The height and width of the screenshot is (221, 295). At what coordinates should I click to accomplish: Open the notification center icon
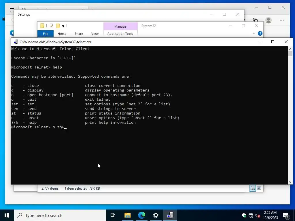pyautogui.click(x=286, y=215)
